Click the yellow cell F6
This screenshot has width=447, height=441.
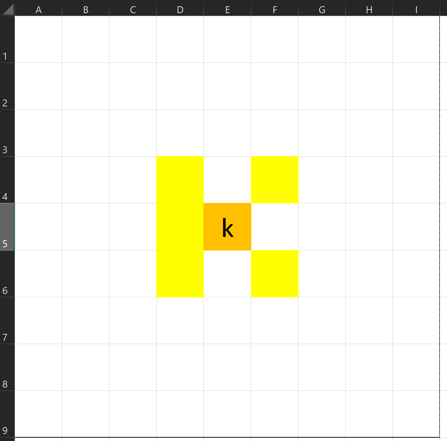pyautogui.click(x=274, y=274)
